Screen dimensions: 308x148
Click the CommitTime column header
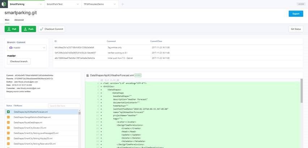(156, 41)
